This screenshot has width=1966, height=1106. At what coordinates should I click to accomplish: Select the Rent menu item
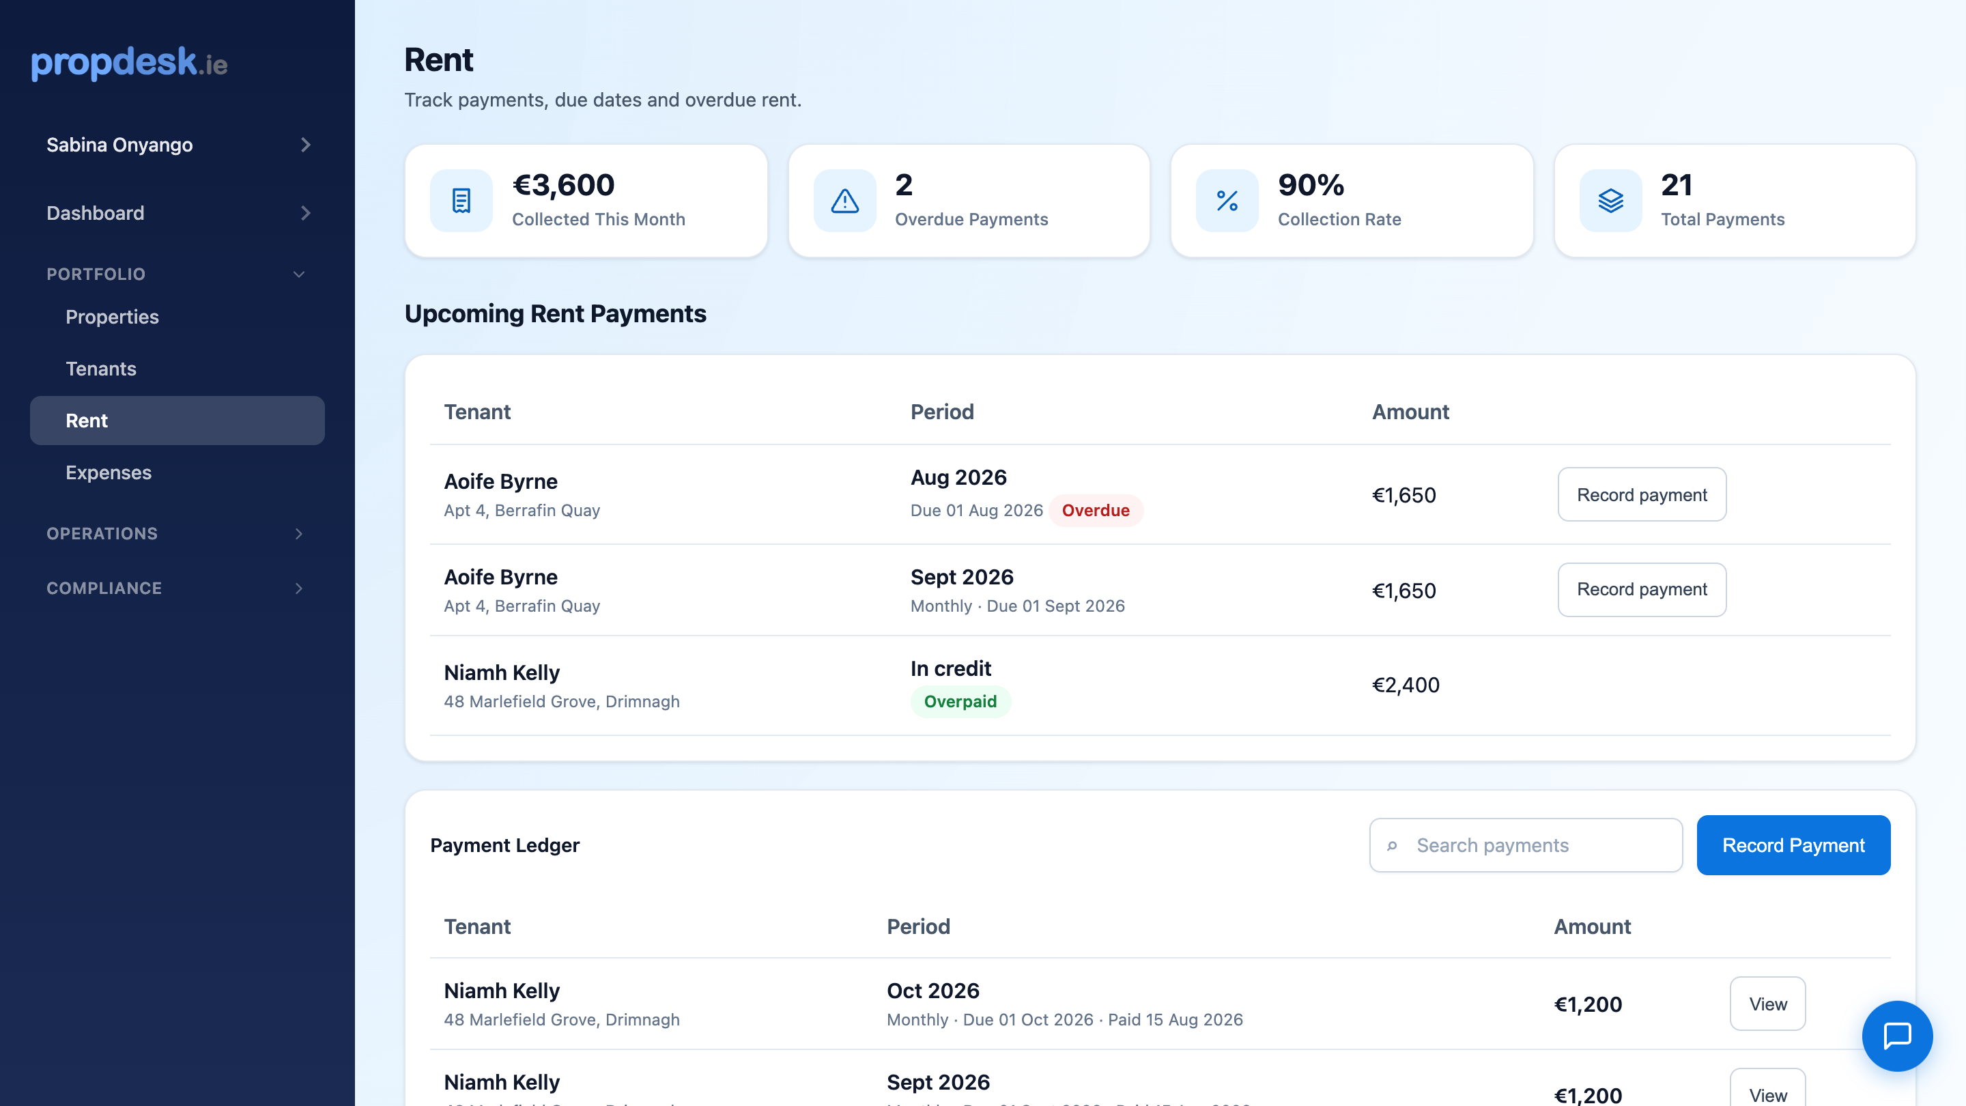[177, 421]
